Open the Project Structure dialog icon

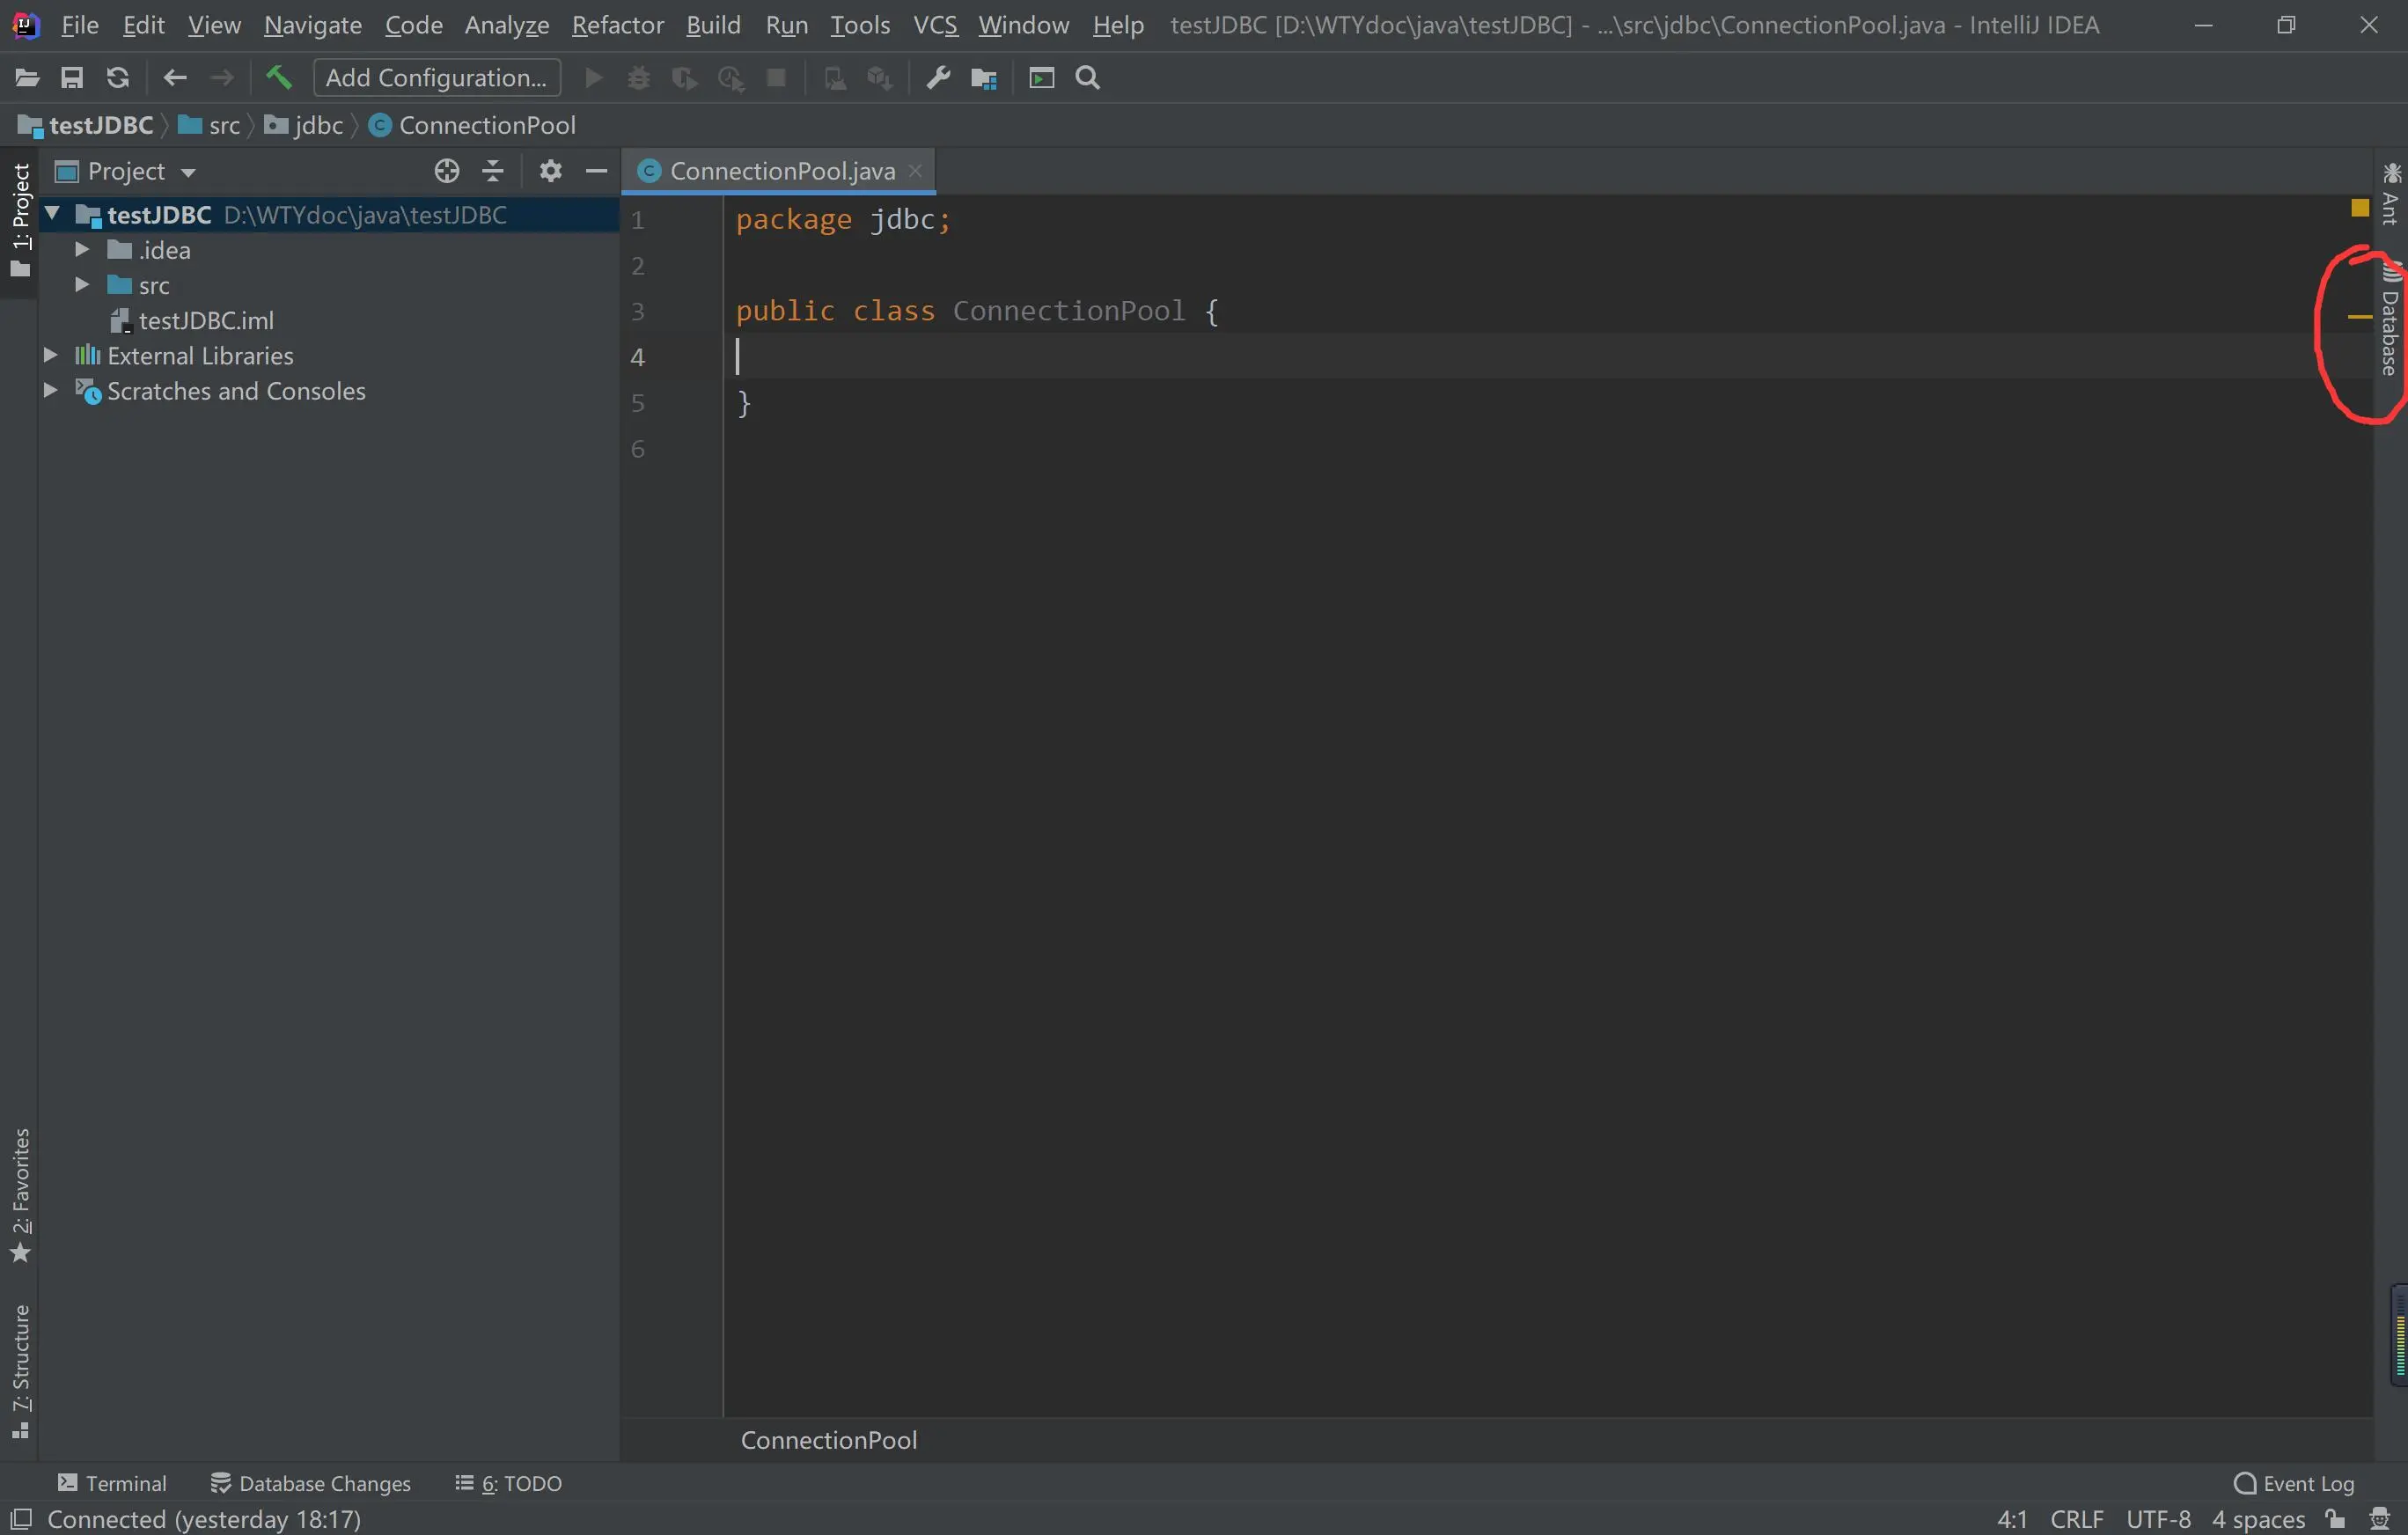(983, 77)
